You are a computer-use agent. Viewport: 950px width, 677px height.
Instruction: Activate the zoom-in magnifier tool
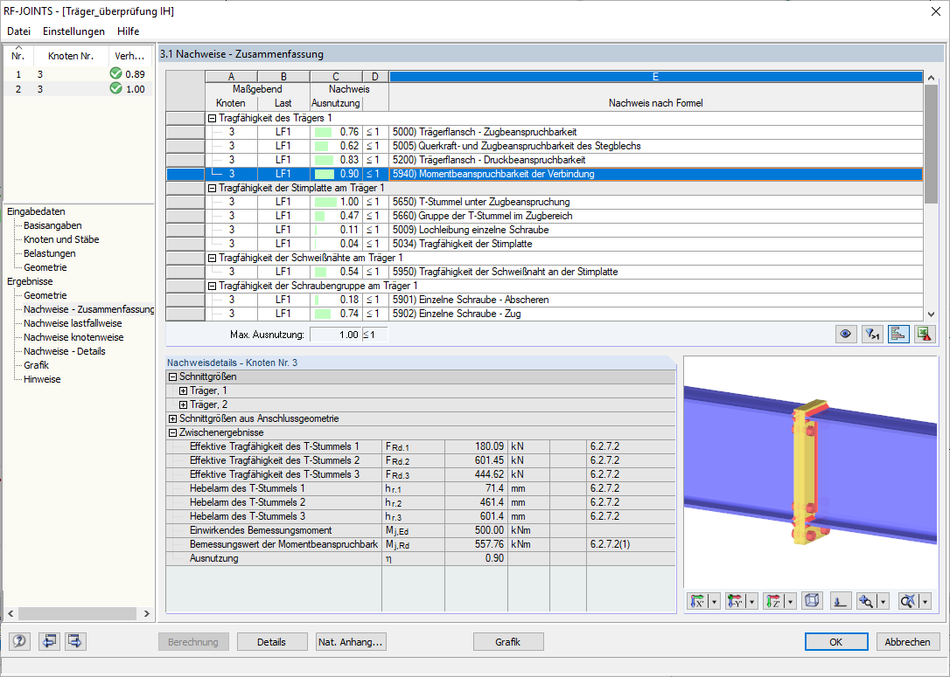[x=867, y=600]
